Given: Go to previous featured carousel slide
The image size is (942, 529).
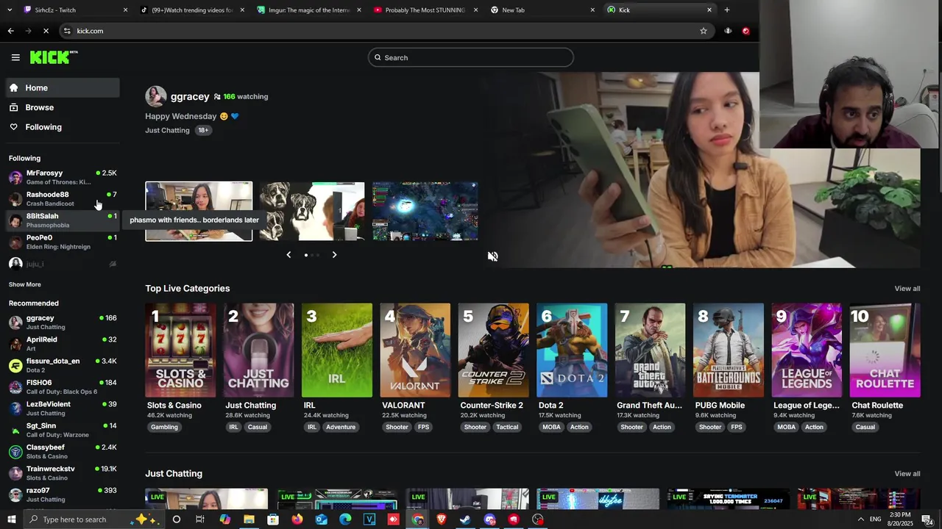Looking at the screenshot, I should pos(288,255).
